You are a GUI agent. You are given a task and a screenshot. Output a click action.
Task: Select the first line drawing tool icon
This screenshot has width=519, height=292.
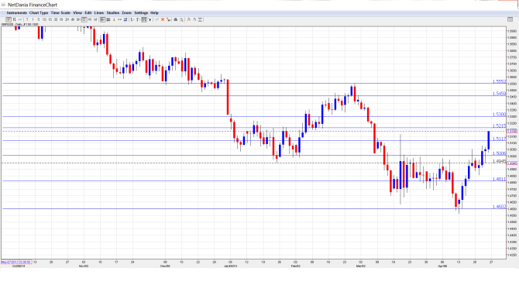point(132,20)
